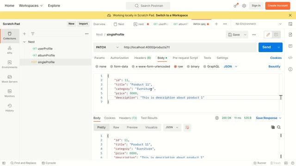The image size is (296, 166).
Task: Copy response body icon
Action: (273, 127)
